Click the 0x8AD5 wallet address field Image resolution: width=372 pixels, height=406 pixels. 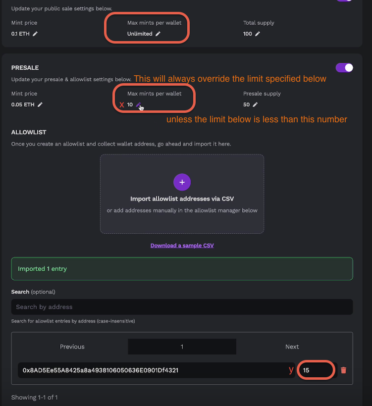[x=149, y=370]
